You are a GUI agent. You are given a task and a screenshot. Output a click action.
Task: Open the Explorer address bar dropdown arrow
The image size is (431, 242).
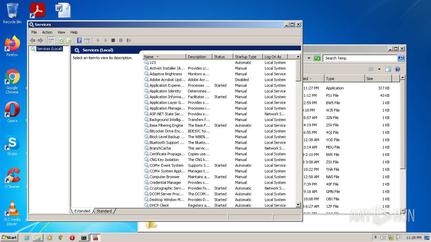(x=309, y=58)
